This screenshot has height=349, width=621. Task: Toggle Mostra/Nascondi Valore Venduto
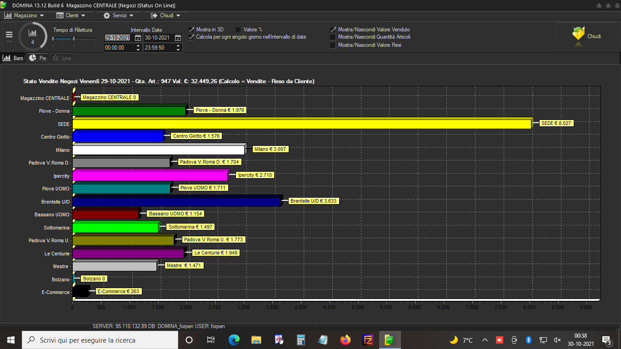(x=333, y=30)
